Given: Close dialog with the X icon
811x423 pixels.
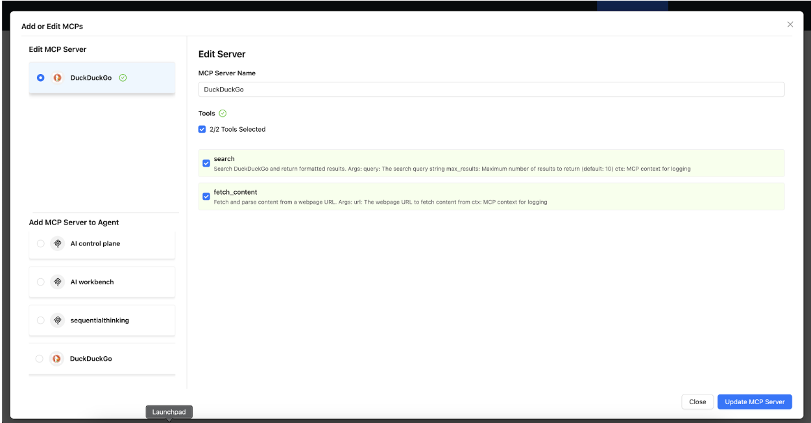Looking at the screenshot, I should 790,25.
